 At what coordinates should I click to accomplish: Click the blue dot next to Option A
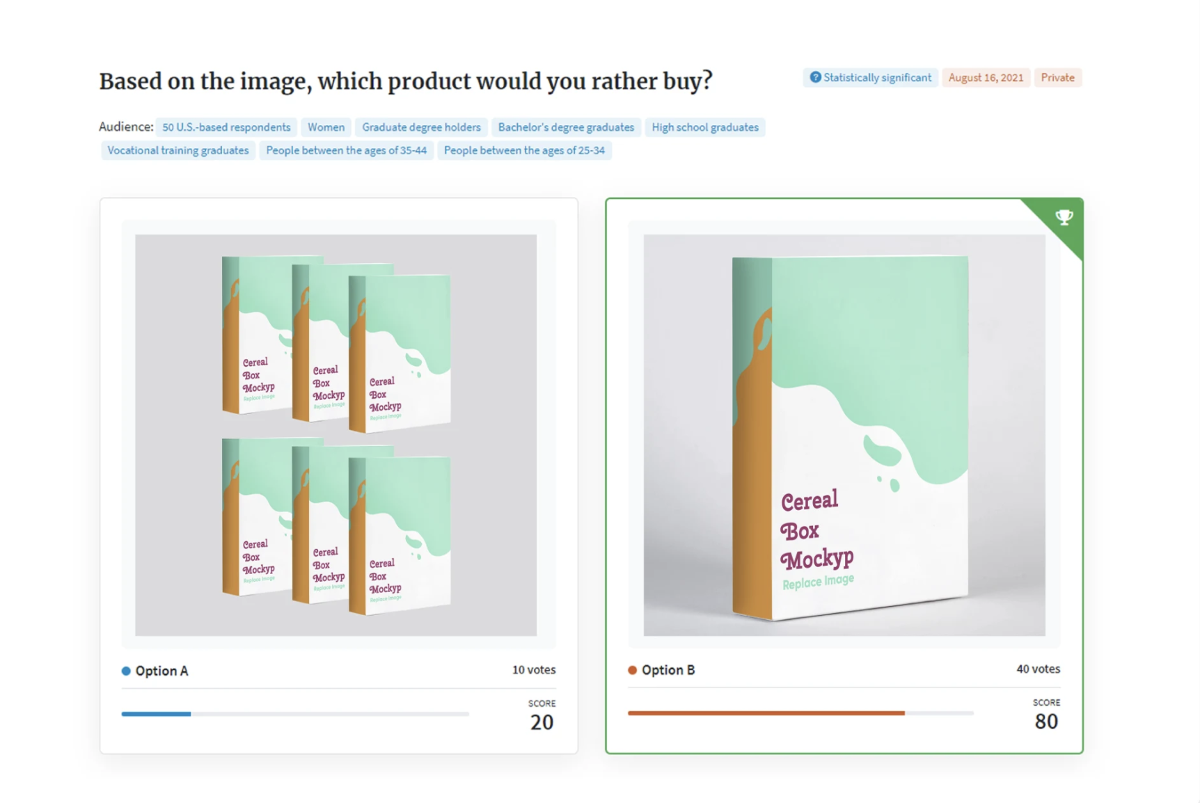tap(126, 671)
